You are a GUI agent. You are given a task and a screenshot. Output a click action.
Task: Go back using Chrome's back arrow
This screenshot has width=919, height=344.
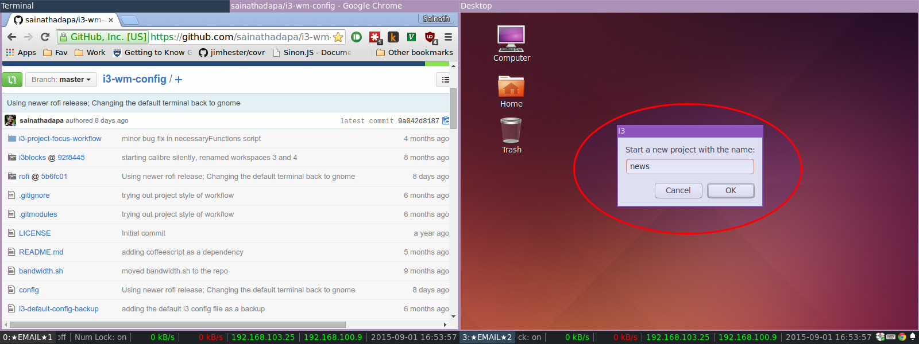pos(11,37)
